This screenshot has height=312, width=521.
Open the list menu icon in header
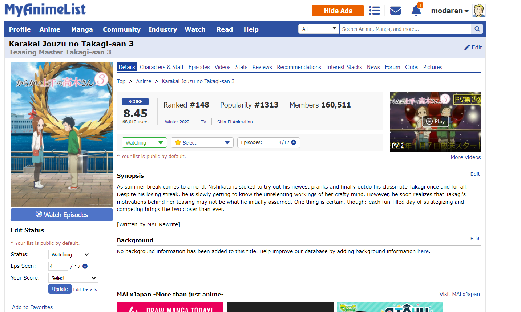pos(374,11)
